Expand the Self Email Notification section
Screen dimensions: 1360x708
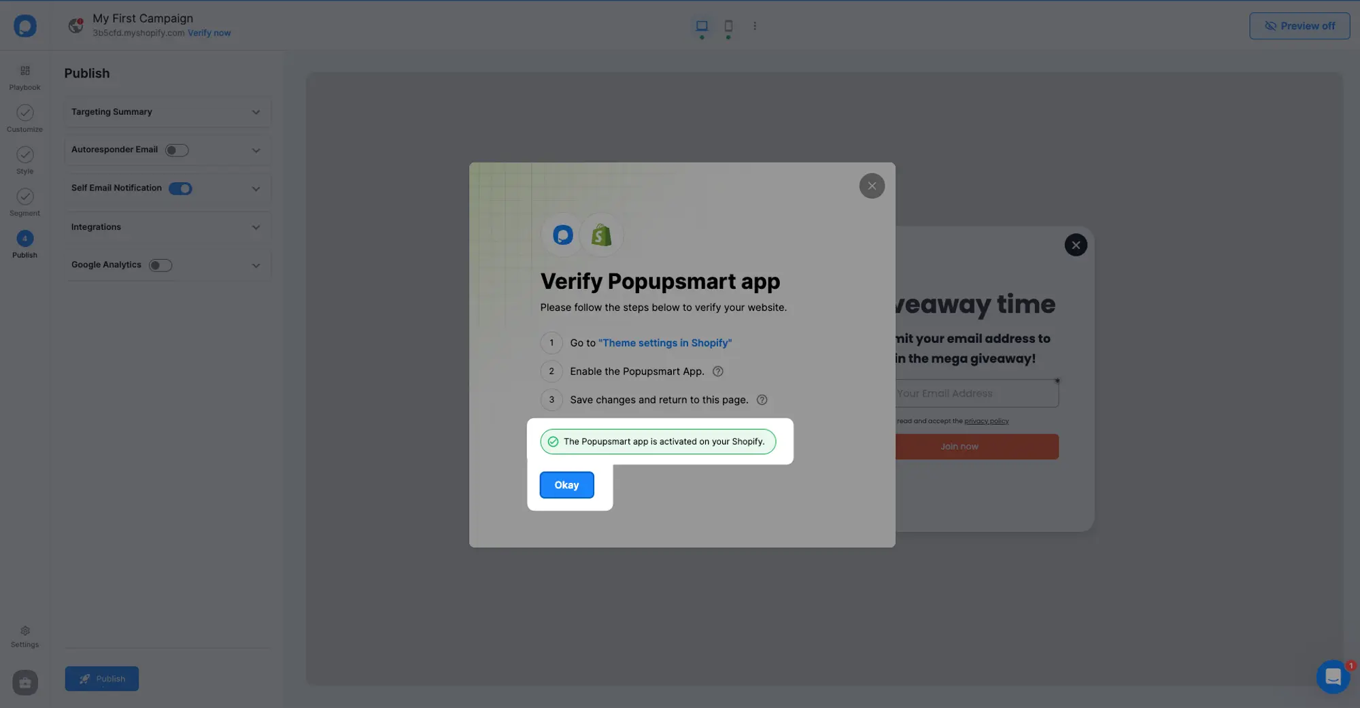pos(256,189)
